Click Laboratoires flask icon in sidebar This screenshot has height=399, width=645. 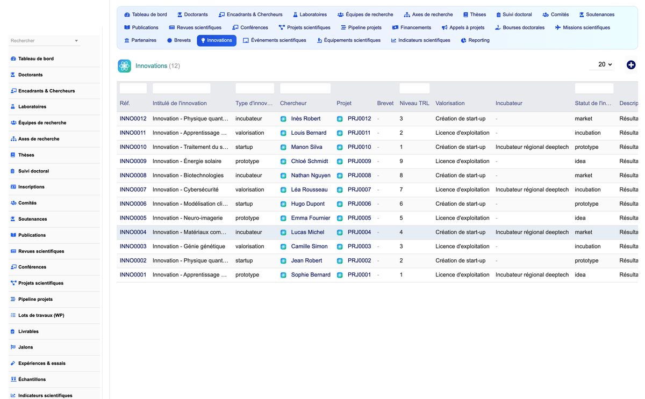coord(13,107)
